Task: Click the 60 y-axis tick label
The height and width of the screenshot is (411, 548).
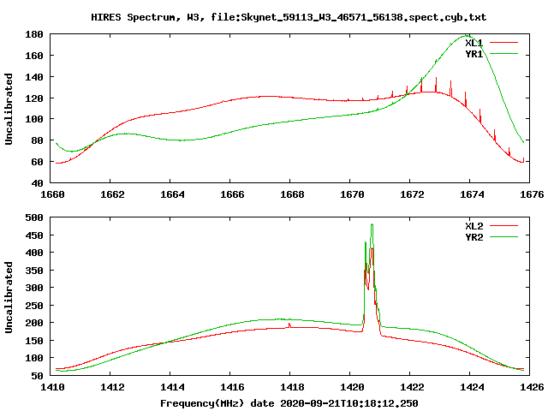Action: tap(37, 162)
